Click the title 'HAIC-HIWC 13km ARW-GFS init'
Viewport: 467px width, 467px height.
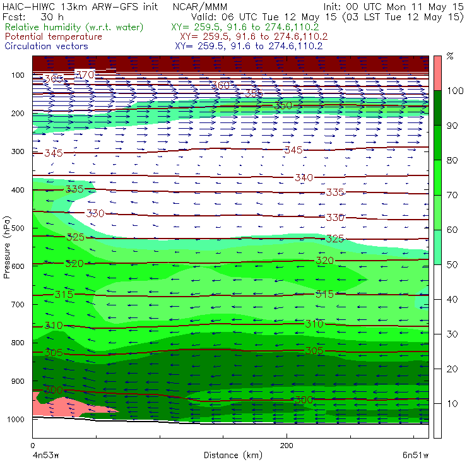[x=80, y=6]
